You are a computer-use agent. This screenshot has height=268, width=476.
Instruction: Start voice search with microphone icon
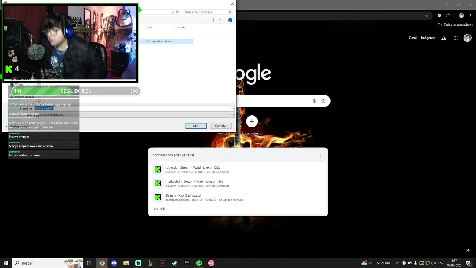[x=314, y=101]
